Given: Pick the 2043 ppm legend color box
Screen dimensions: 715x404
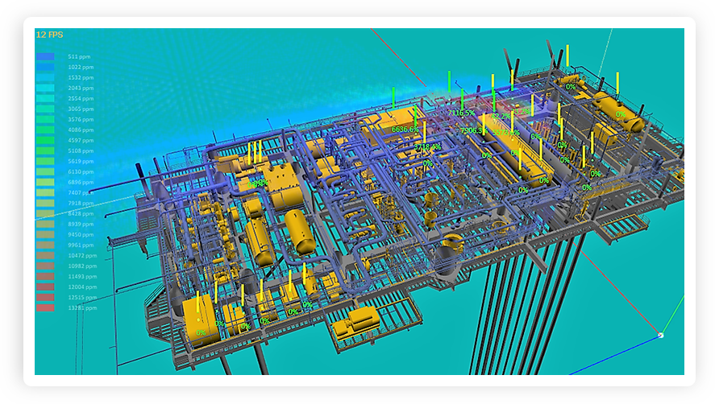Looking at the screenshot, I should (45, 88).
